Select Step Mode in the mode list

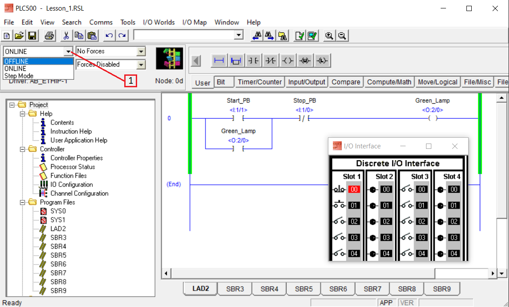(x=38, y=76)
